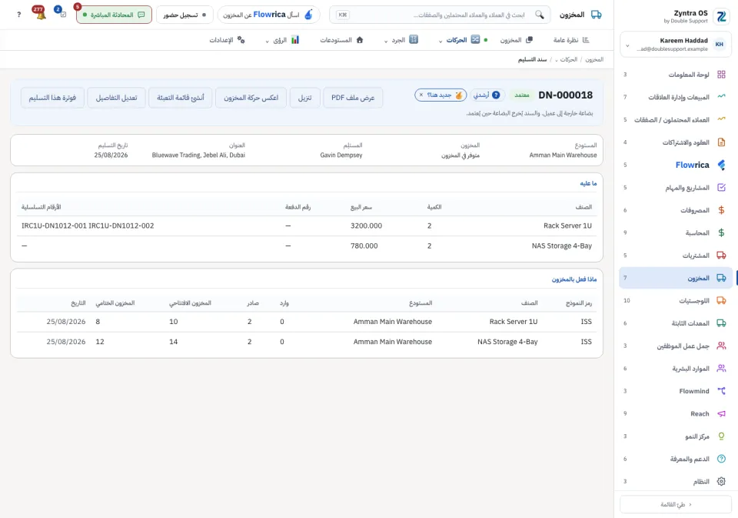Focus the customer and deals search field
The width and height of the screenshot is (738, 518).
440,15
